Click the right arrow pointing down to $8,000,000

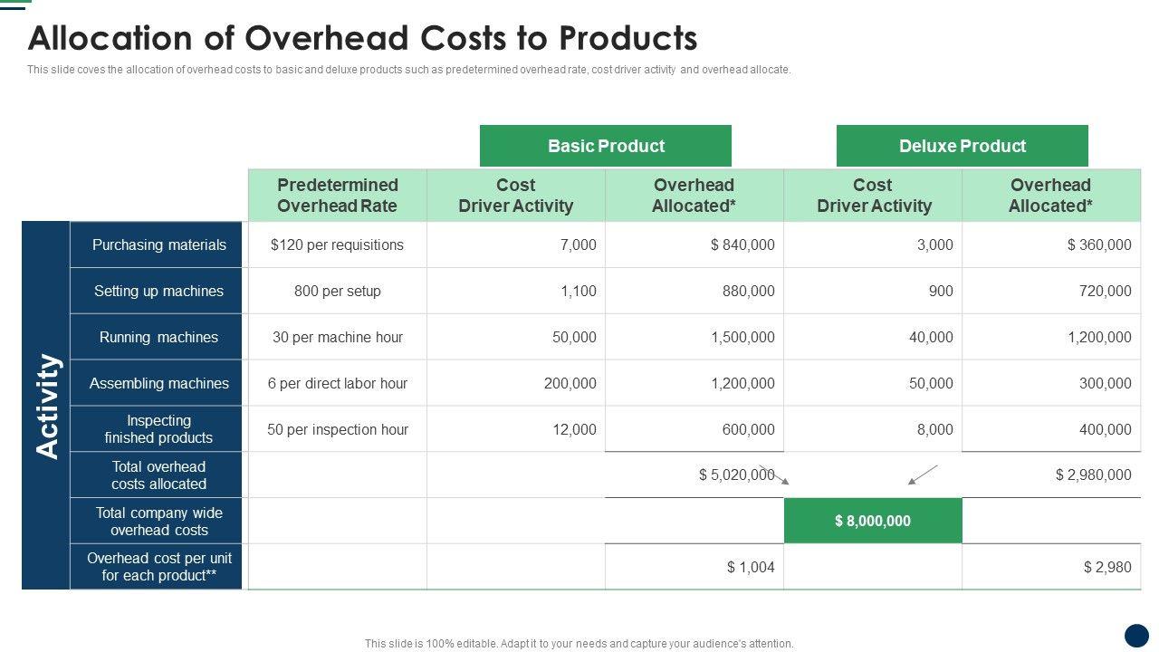(x=923, y=475)
